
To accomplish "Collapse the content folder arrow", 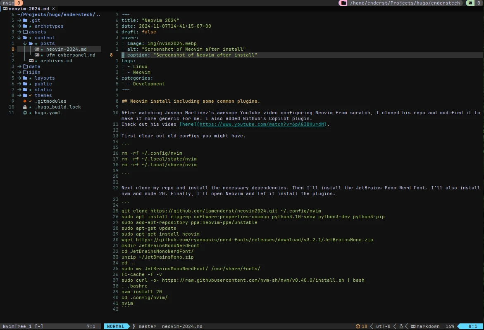I will pyautogui.click(x=19, y=38).
